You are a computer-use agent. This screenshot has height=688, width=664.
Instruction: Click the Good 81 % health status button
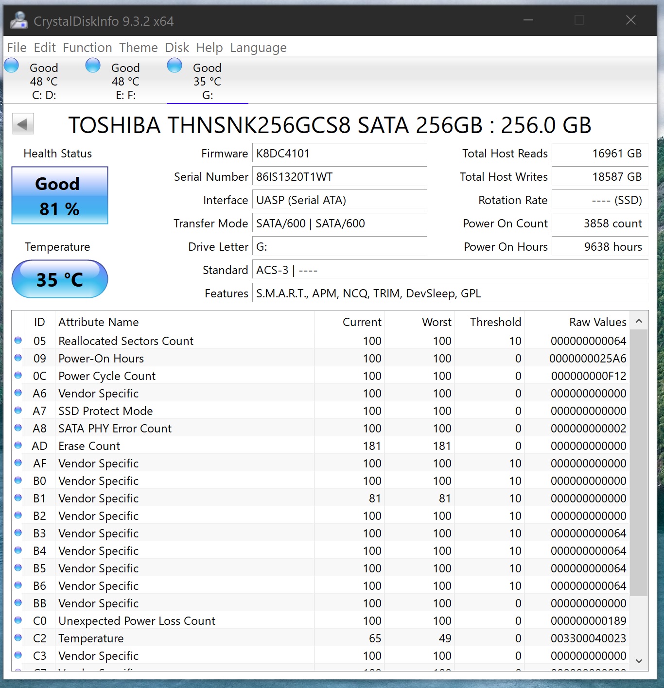[x=60, y=195]
